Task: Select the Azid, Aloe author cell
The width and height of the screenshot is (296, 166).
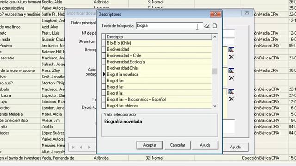Action: [53, 27]
